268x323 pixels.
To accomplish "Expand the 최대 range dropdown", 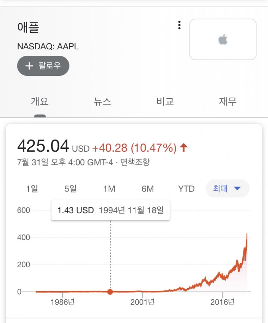I will (x=227, y=189).
